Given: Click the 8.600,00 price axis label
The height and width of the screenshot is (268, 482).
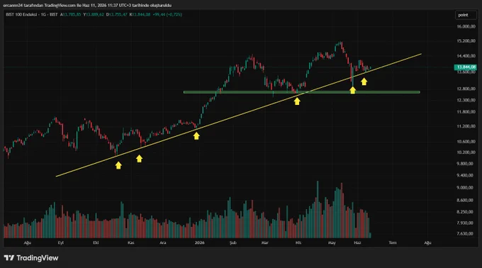Looking at the screenshot, I should click(x=465, y=201).
